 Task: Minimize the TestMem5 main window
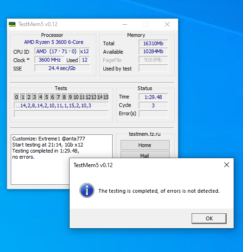(x=125, y=24)
